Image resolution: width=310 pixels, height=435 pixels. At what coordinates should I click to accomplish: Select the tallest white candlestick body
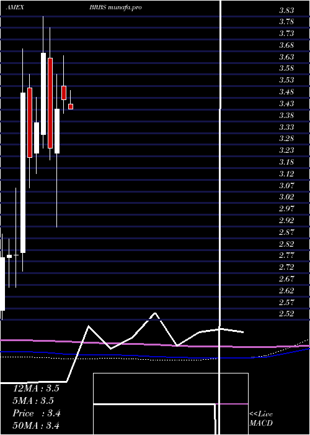point(23,173)
